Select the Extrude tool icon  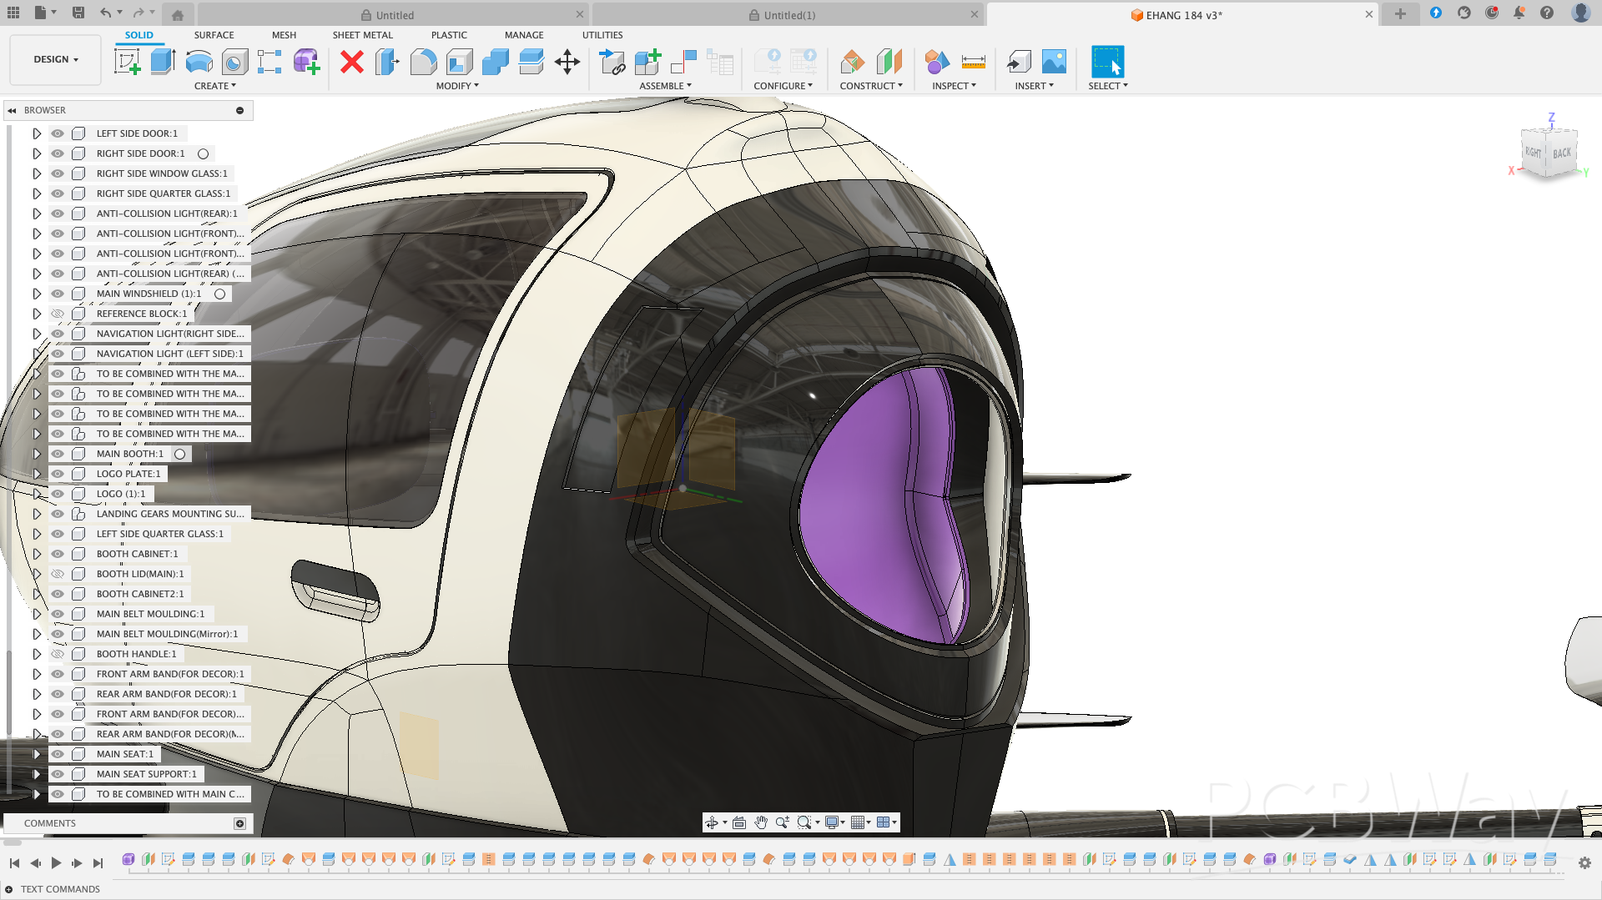(x=163, y=62)
